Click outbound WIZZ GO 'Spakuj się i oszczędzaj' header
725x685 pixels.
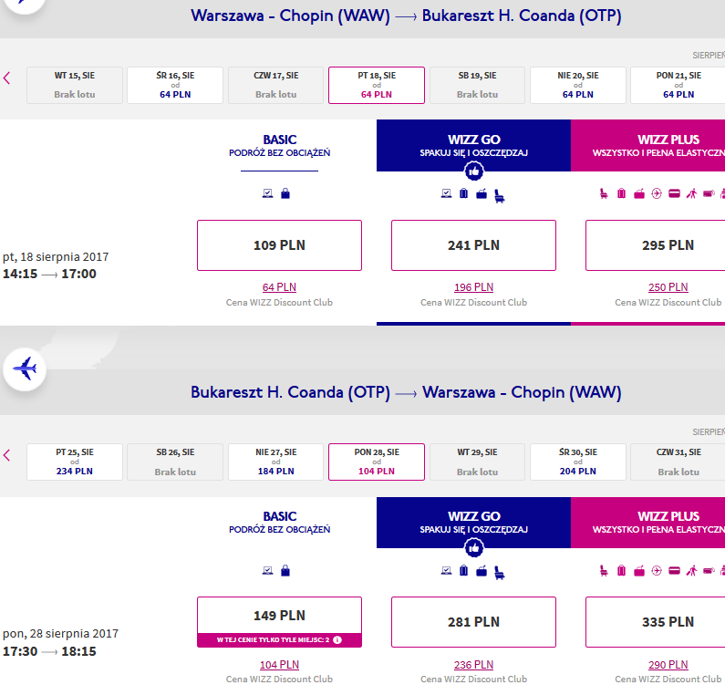[x=473, y=146]
